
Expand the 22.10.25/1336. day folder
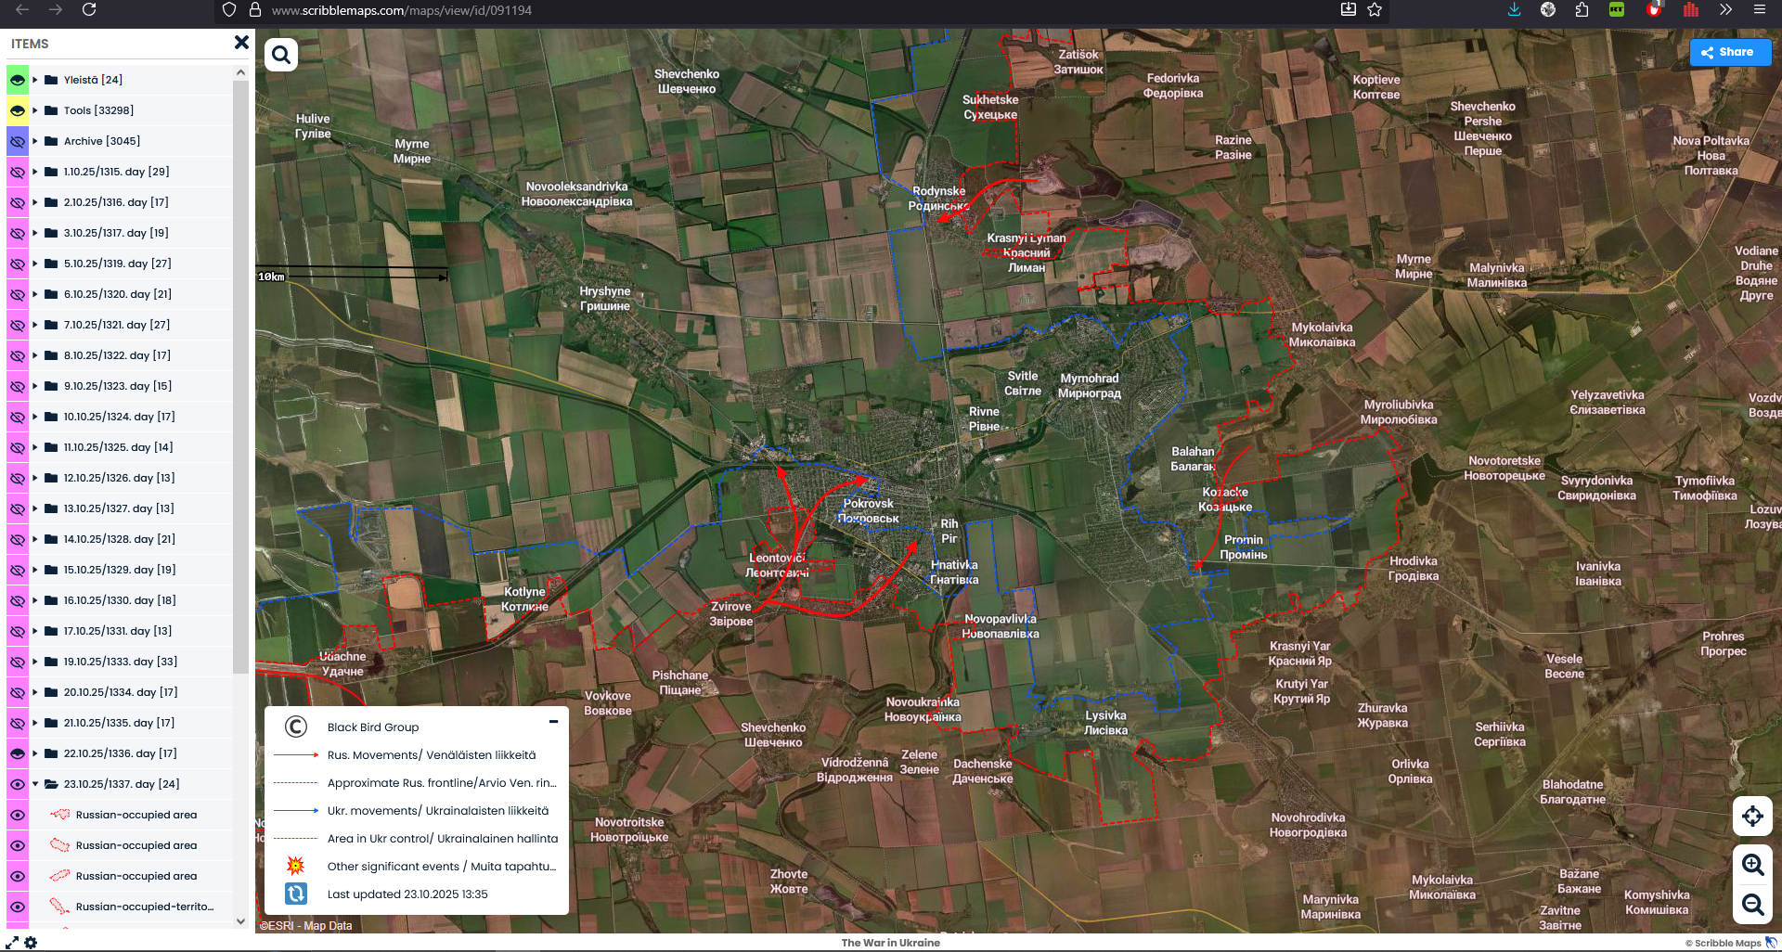[35, 753]
